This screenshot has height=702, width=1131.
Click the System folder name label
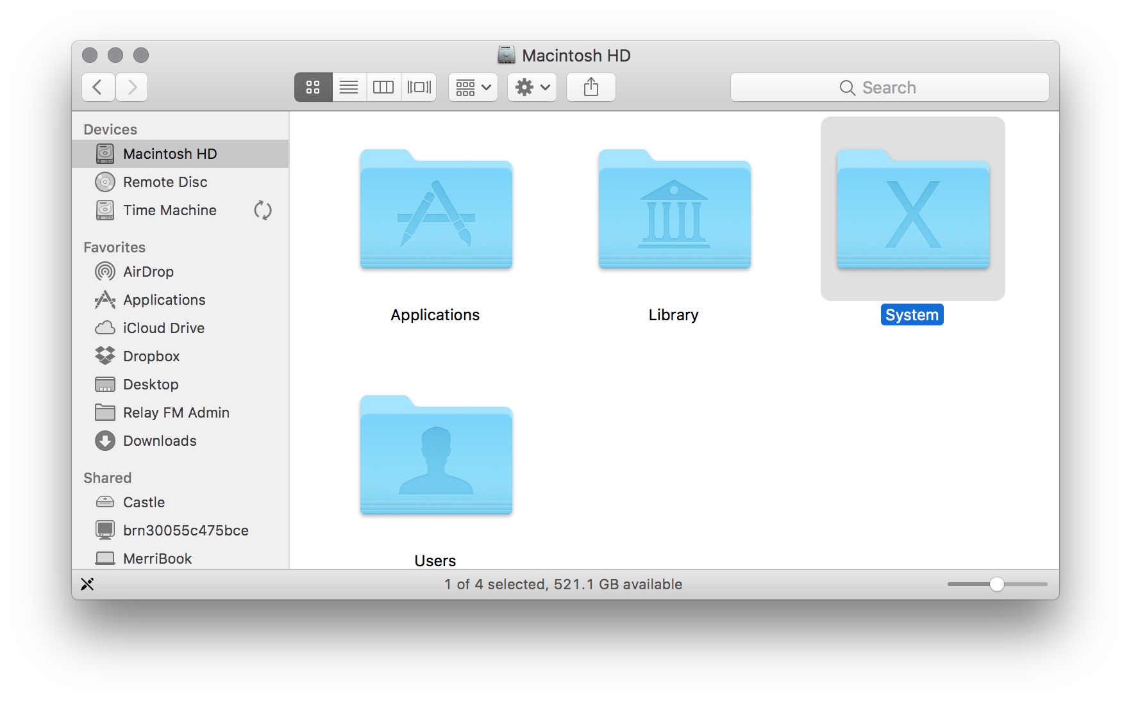pos(912,314)
